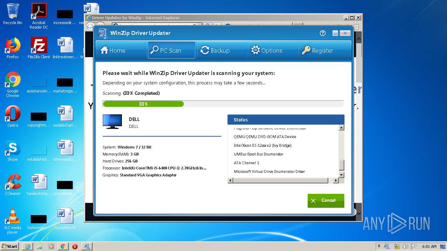Click the Status list right scroll arrow
The height and width of the screenshot is (251, 447).
point(336,181)
